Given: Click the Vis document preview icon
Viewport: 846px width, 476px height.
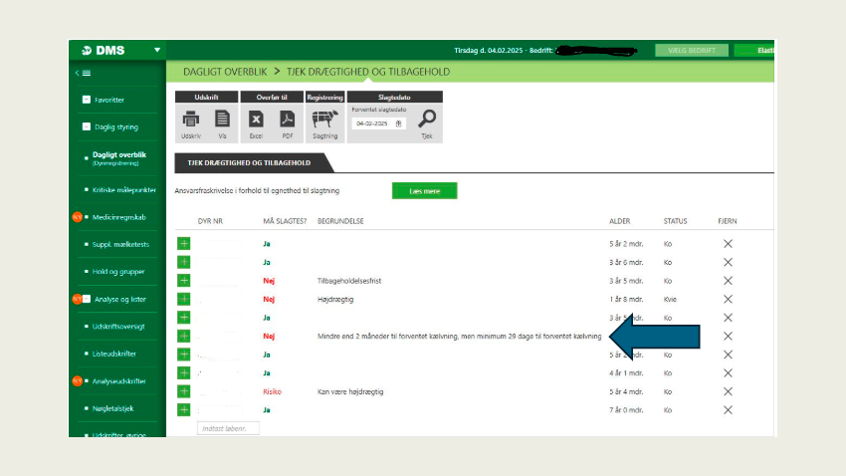Looking at the screenshot, I should pyautogui.click(x=222, y=119).
